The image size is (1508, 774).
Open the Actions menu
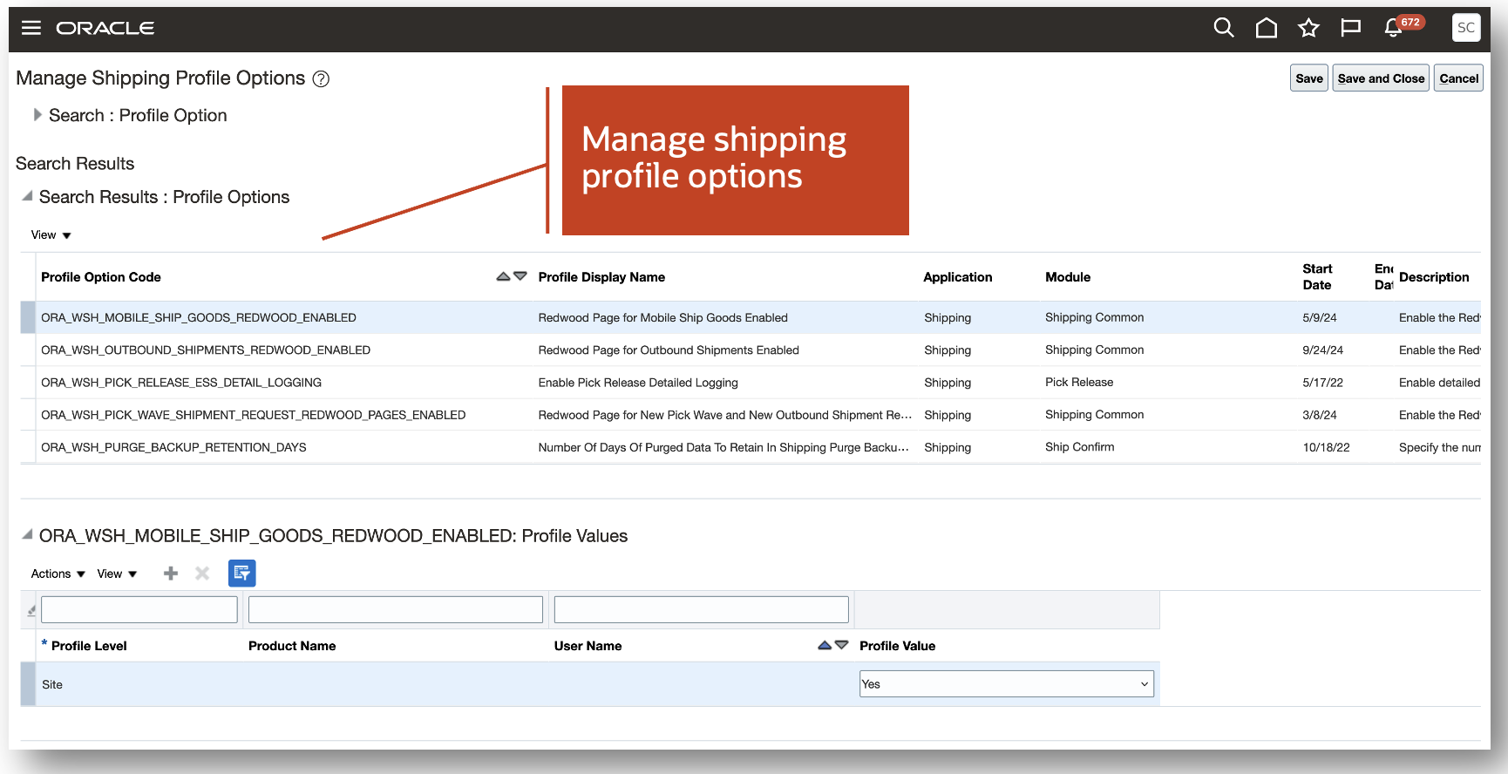pyautogui.click(x=58, y=574)
